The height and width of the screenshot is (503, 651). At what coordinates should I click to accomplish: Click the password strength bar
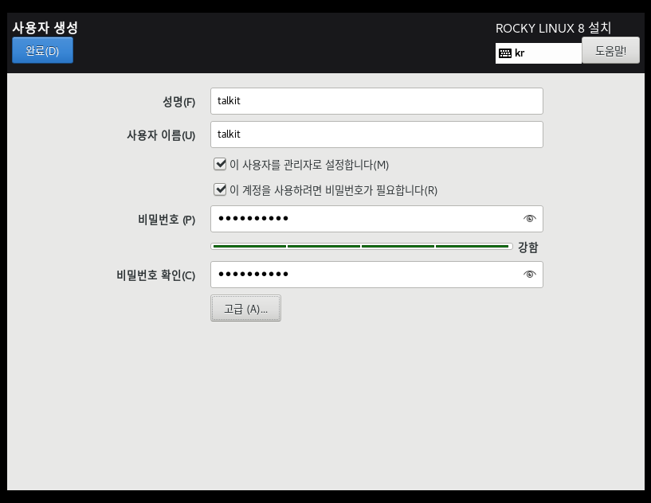pyautogui.click(x=362, y=246)
